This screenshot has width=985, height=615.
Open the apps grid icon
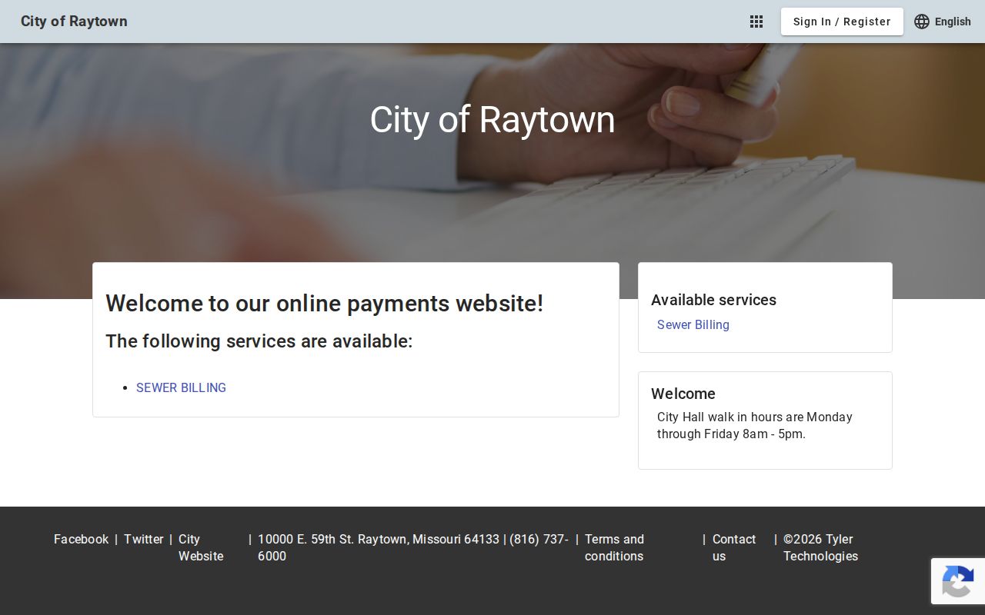coord(756,22)
